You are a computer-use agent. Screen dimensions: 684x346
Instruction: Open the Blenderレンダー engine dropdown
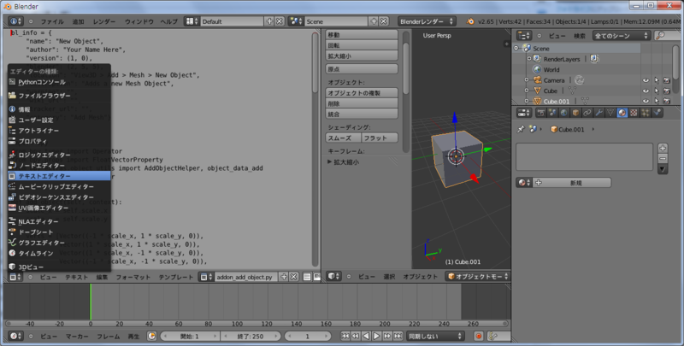coord(427,21)
